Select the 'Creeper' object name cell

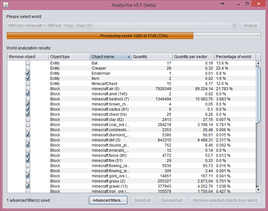point(111,68)
